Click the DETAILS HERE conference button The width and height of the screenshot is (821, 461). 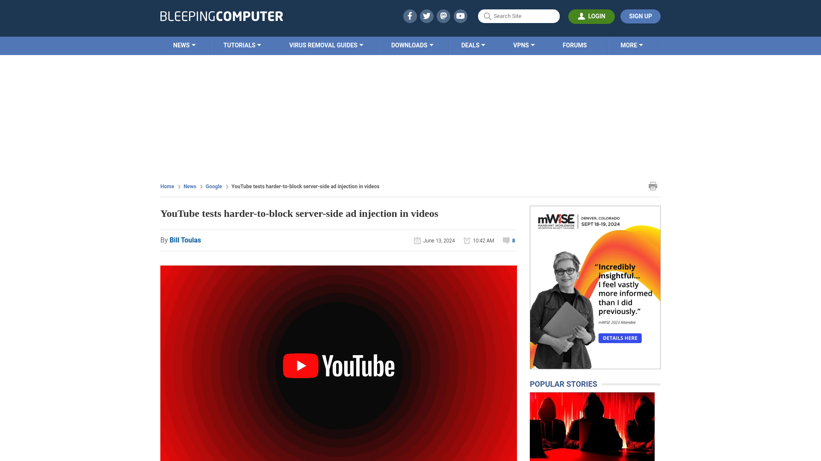tap(620, 338)
